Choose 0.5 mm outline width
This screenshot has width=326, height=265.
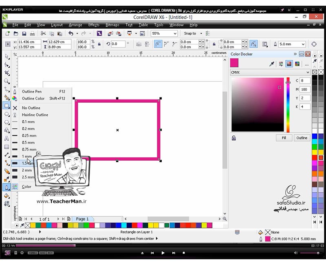(x=42, y=142)
